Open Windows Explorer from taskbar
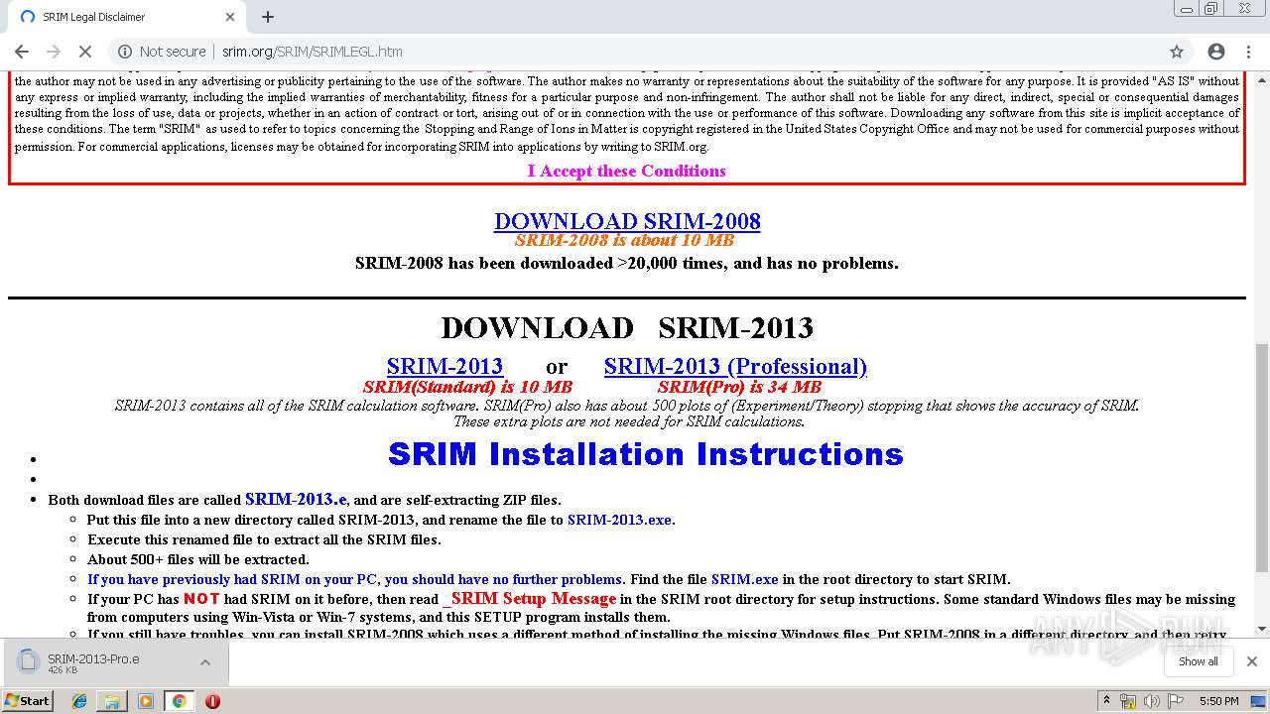Image resolution: width=1270 pixels, height=714 pixels. pyautogui.click(x=112, y=701)
